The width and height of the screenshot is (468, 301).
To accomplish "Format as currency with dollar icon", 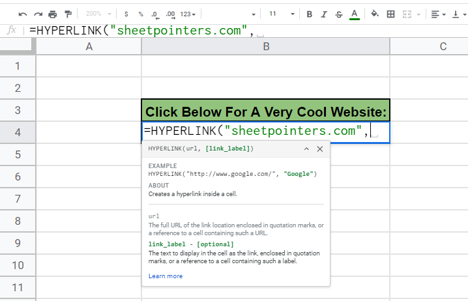I will click(x=126, y=14).
